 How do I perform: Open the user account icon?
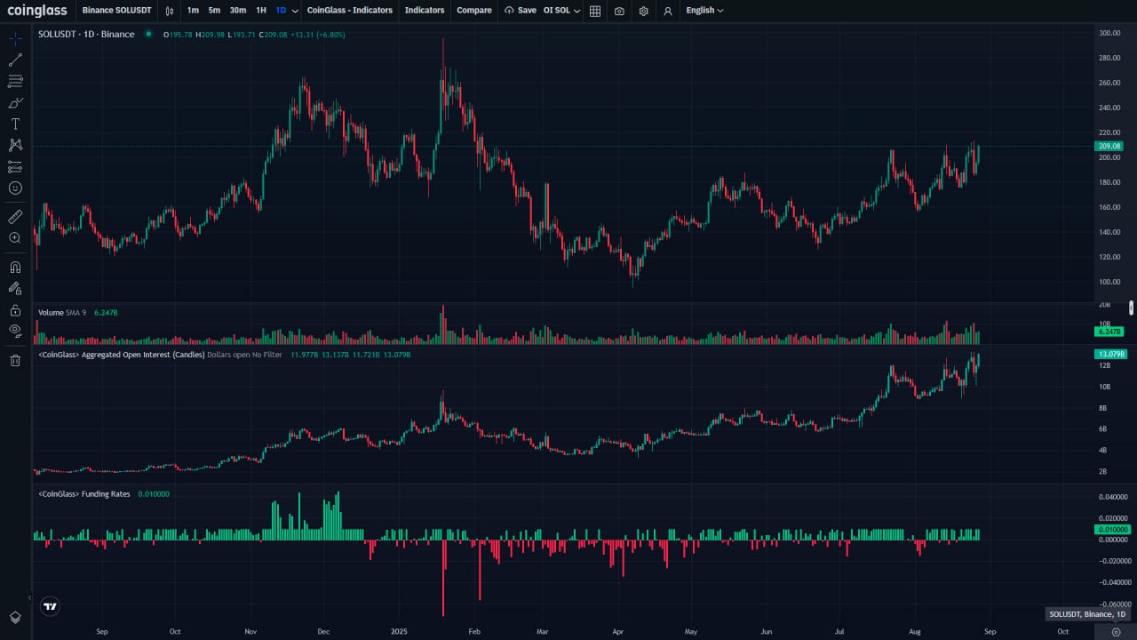coord(668,11)
